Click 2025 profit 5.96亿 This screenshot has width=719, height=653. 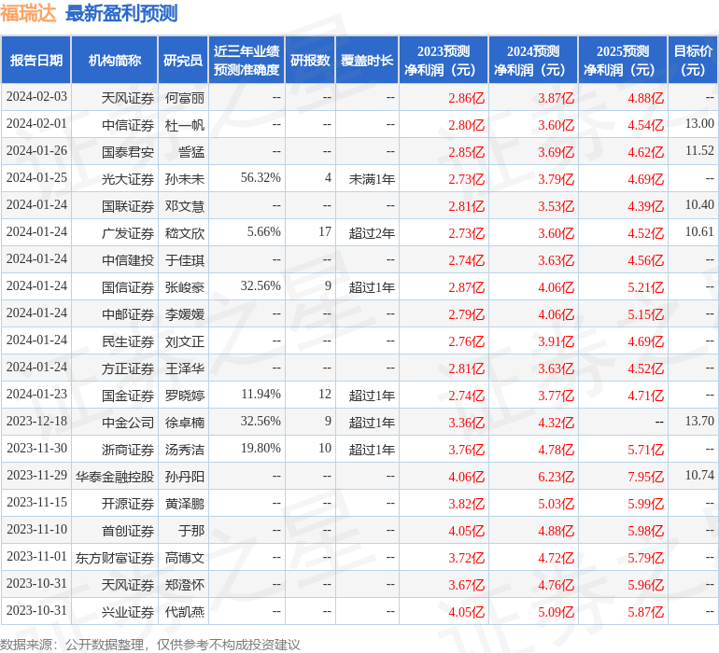point(645,585)
